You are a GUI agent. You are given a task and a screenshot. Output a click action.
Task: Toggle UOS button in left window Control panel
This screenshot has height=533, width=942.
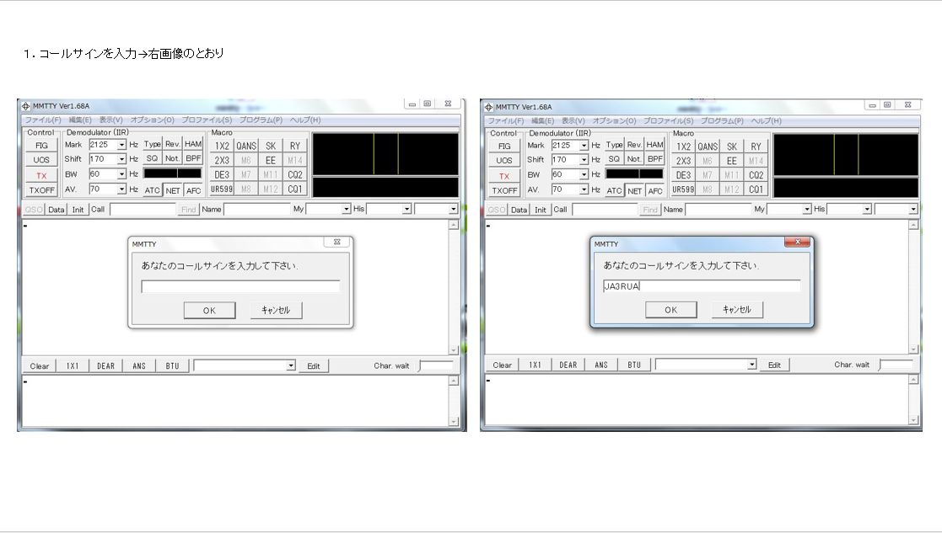point(41,159)
